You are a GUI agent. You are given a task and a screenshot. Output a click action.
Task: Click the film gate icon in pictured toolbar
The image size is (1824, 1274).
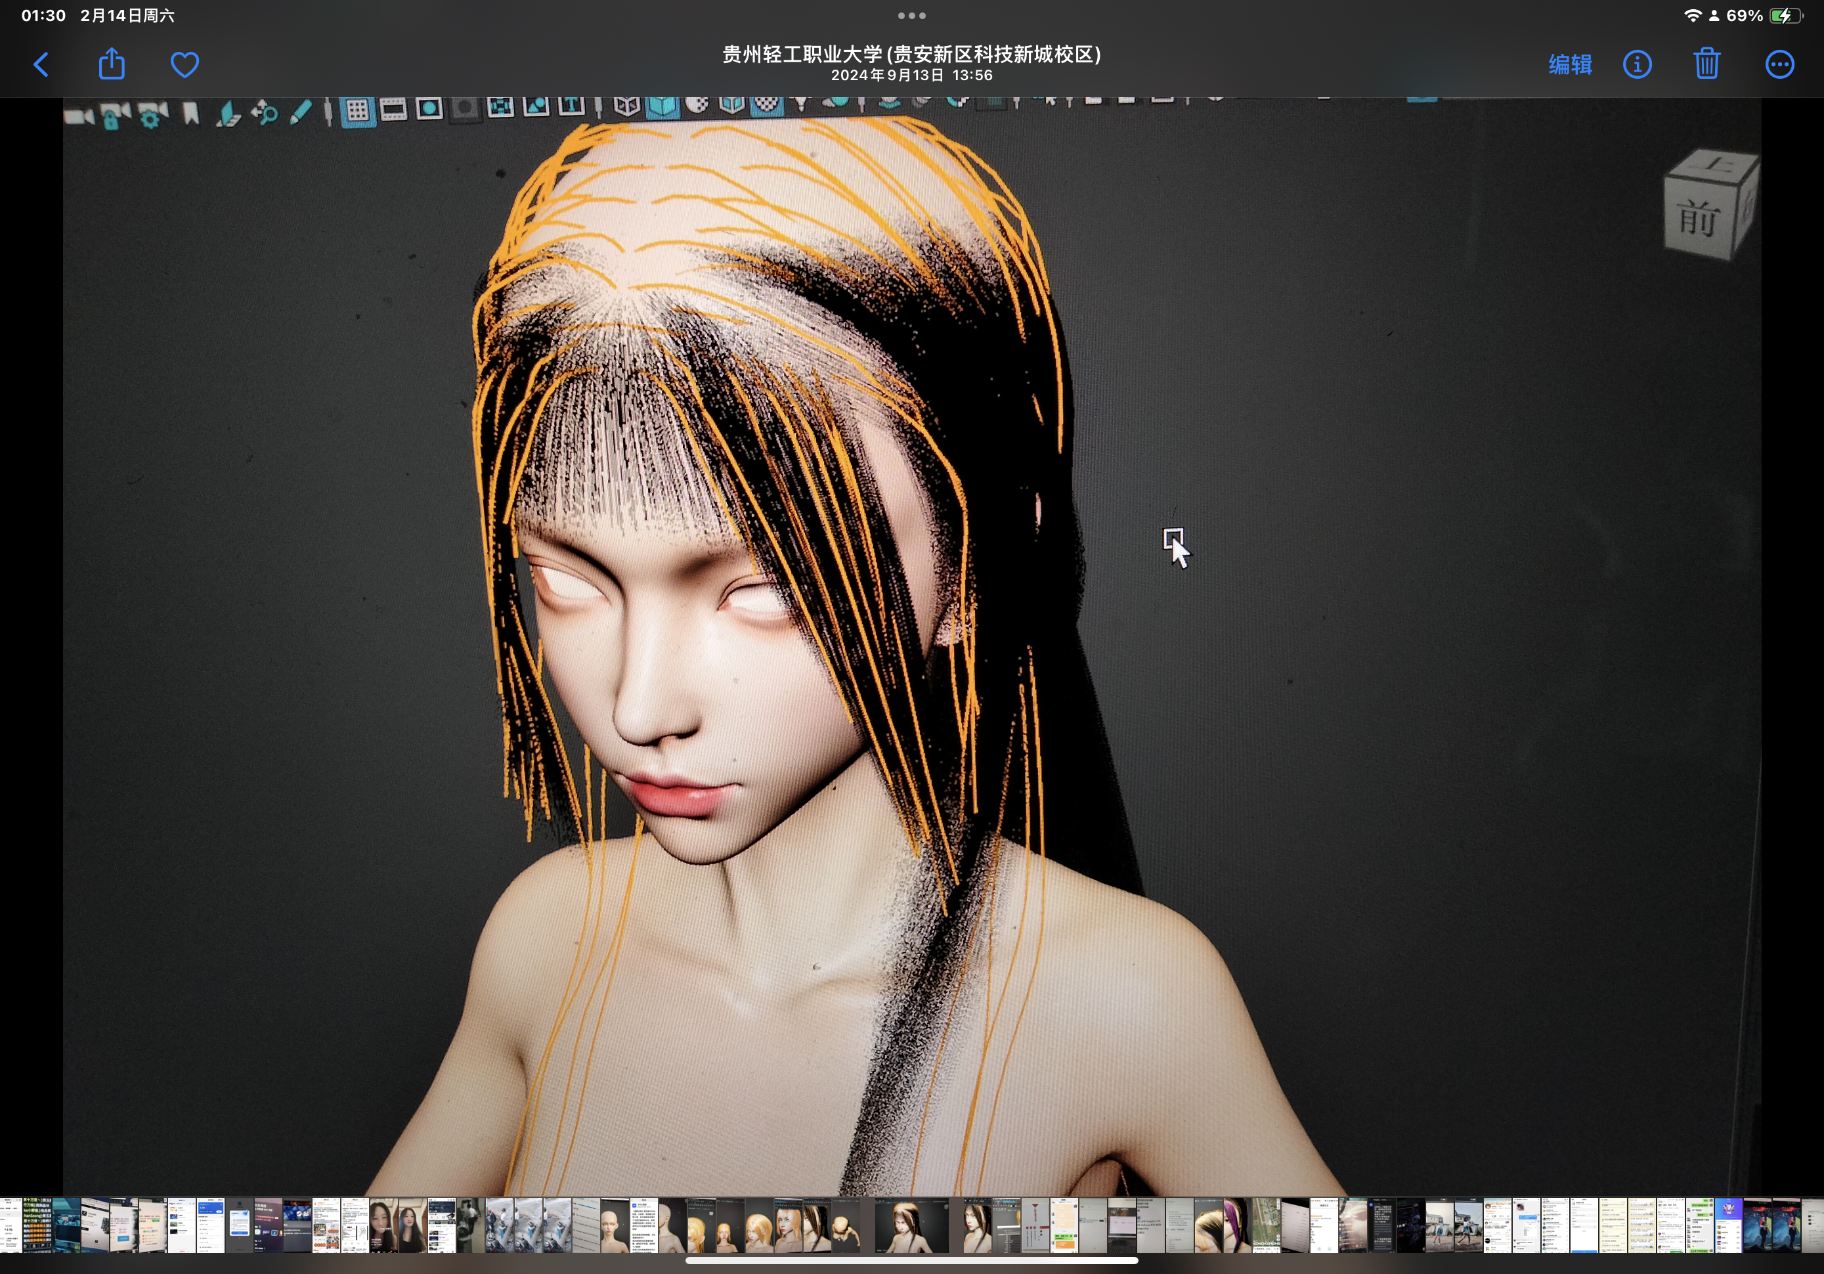pyautogui.click(x=393, y=110)
